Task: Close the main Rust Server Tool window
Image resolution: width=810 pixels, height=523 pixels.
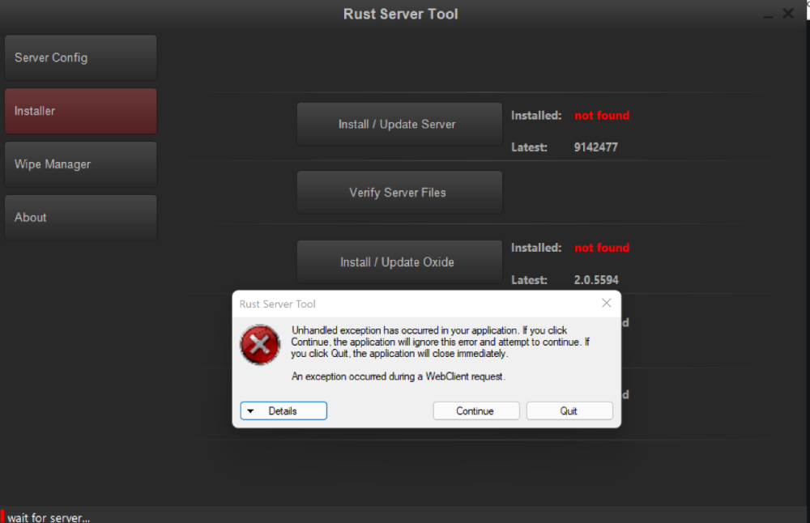Action: point(788,14)
